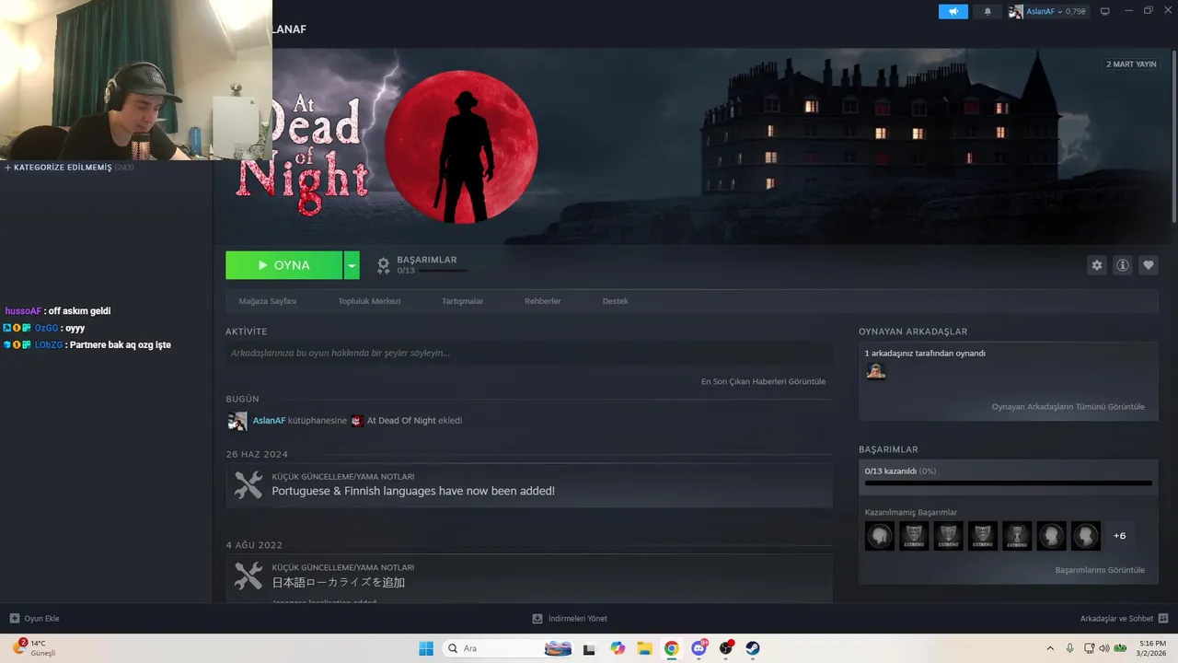The width and height of the screenshot is (1178, 663).
Task: Click the system tray microphone icon
Action: click(1069, 648)
